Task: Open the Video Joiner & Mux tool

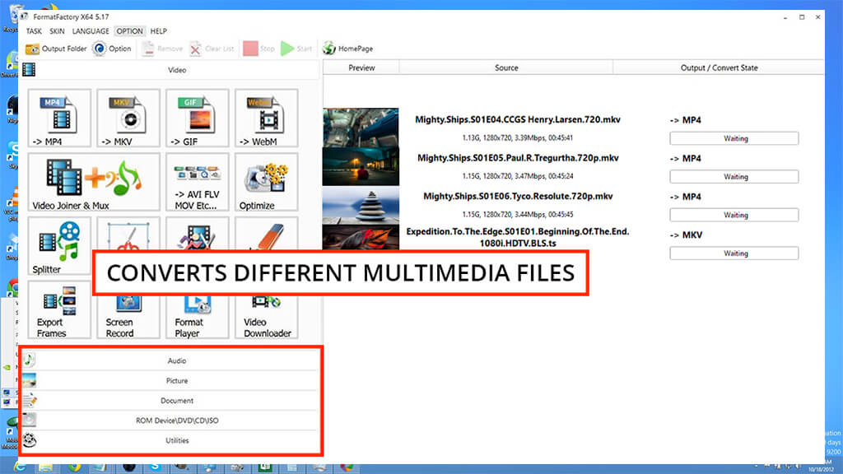Action: tap(94, 182)
